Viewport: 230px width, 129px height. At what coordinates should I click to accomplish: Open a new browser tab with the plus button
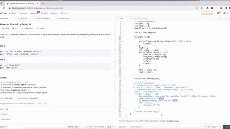tap(43, 4)
